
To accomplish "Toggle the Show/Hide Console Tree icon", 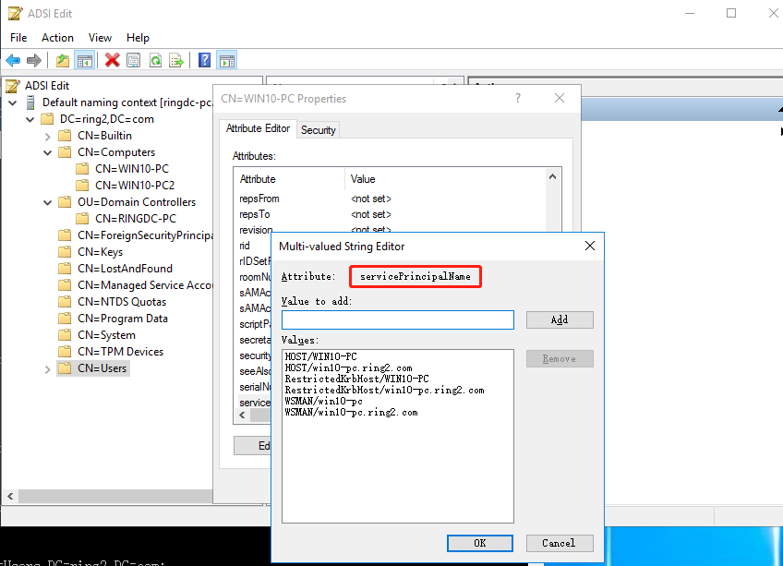I will tap(84, 60).
